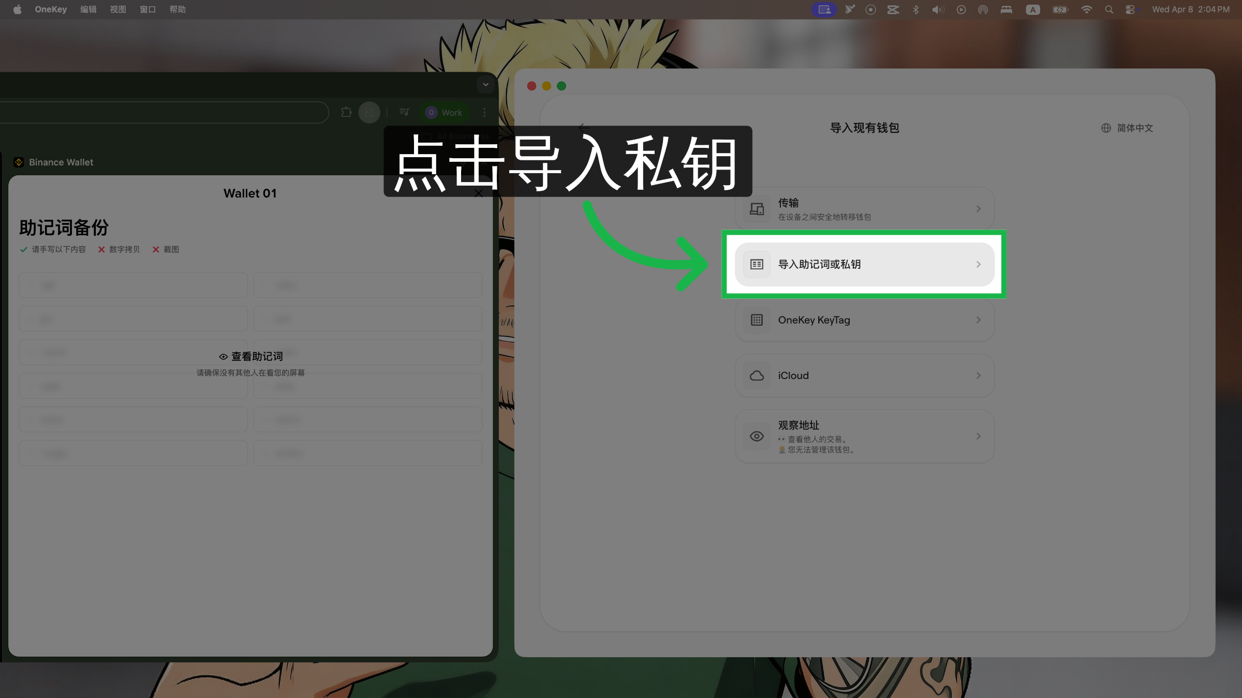Click the globe language icon
Image resolution: width=1242 pixels, height=698 pixels.
(x=1106, y=128)
